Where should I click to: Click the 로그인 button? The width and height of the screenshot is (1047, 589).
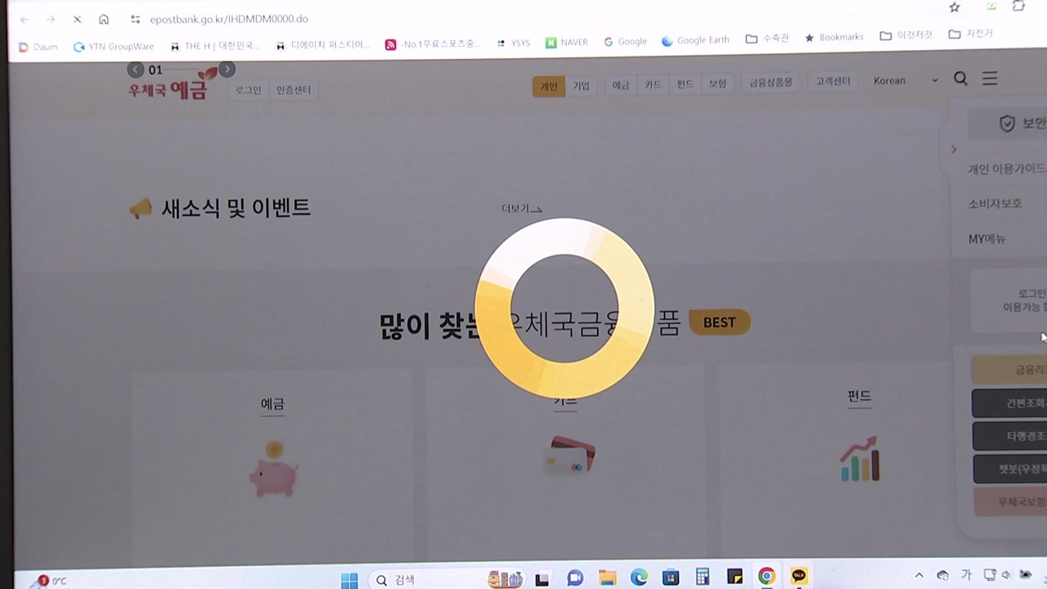click(x=248, y=90)
